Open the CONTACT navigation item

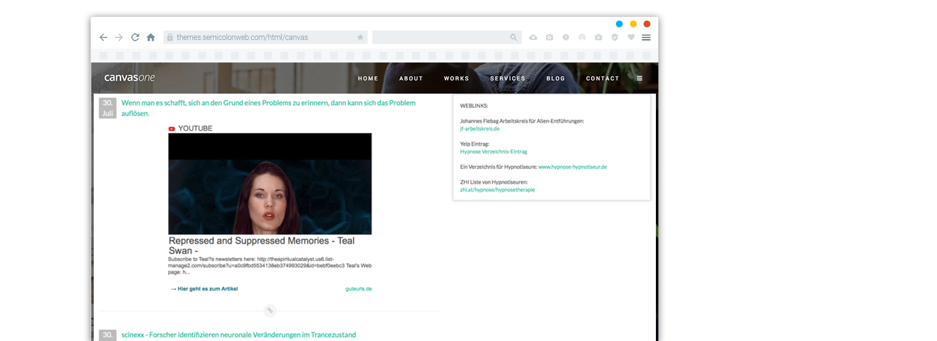[602, 79]
